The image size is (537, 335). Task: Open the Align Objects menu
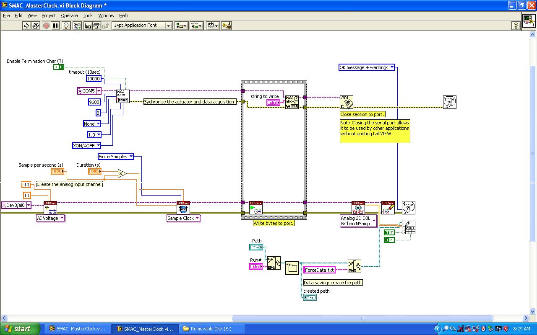point(181,26)
